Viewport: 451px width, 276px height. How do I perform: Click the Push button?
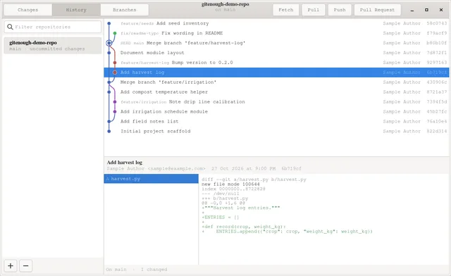pos(340,10)
